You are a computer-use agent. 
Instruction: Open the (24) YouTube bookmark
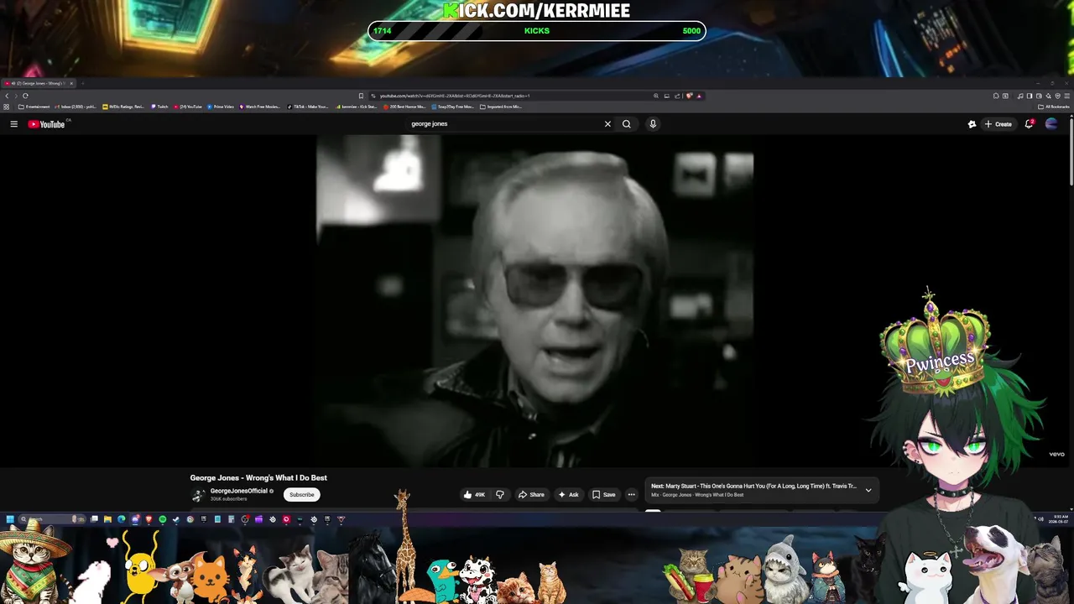tap(187, 107)
